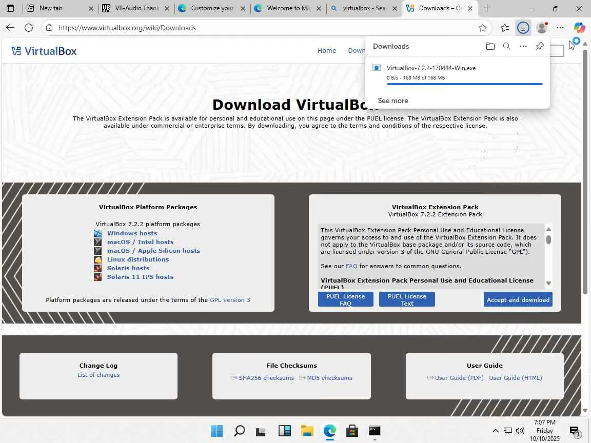The height and width of the screenshot is (443, 591).
Task: Open the downloads folder icon in Downloads panel
Action: 490,46
